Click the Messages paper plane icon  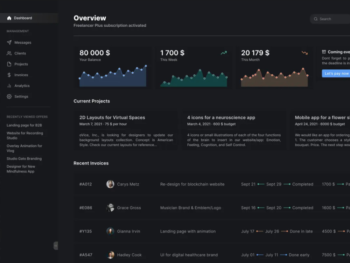click(x=9, y=42)
